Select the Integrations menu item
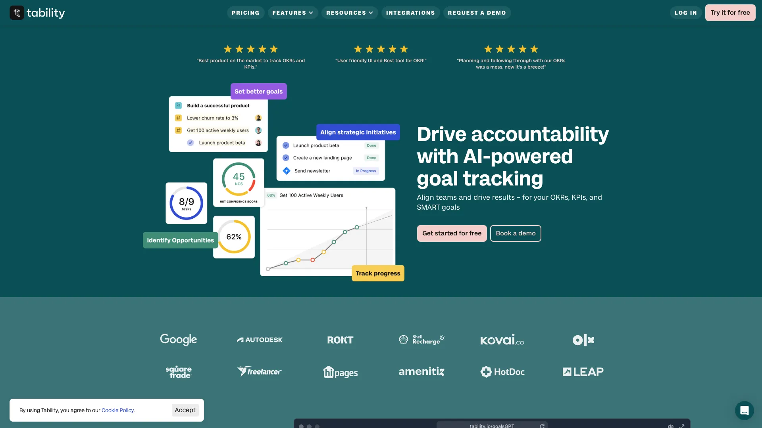 [x=410, y=13]
